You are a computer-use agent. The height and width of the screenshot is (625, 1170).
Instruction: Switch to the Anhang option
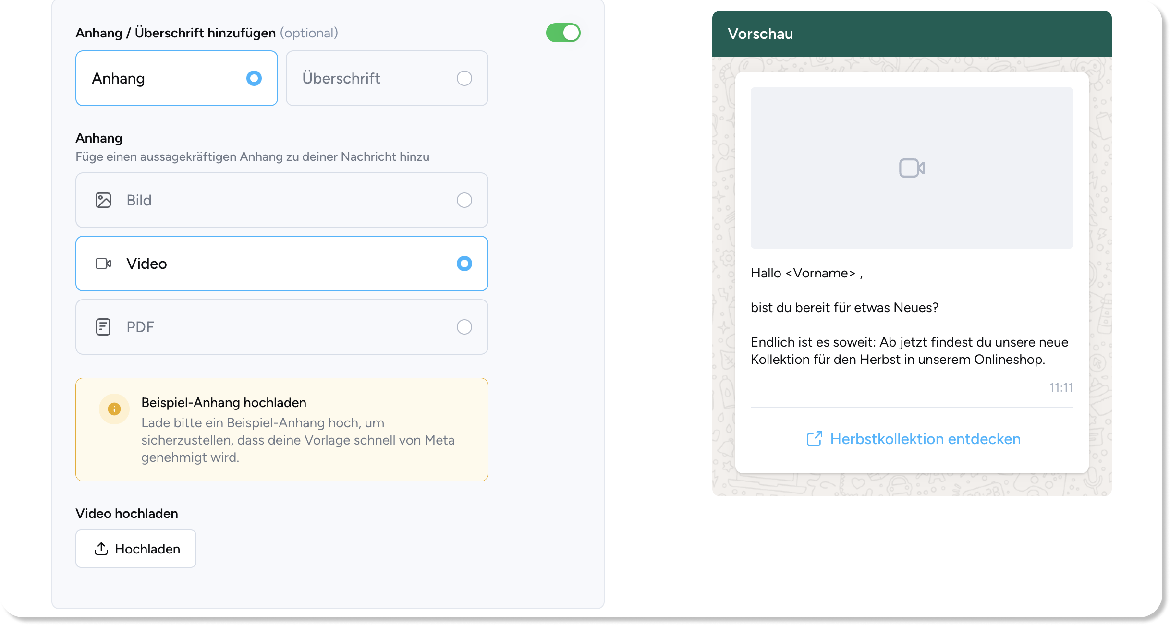[x=176, y=78]
